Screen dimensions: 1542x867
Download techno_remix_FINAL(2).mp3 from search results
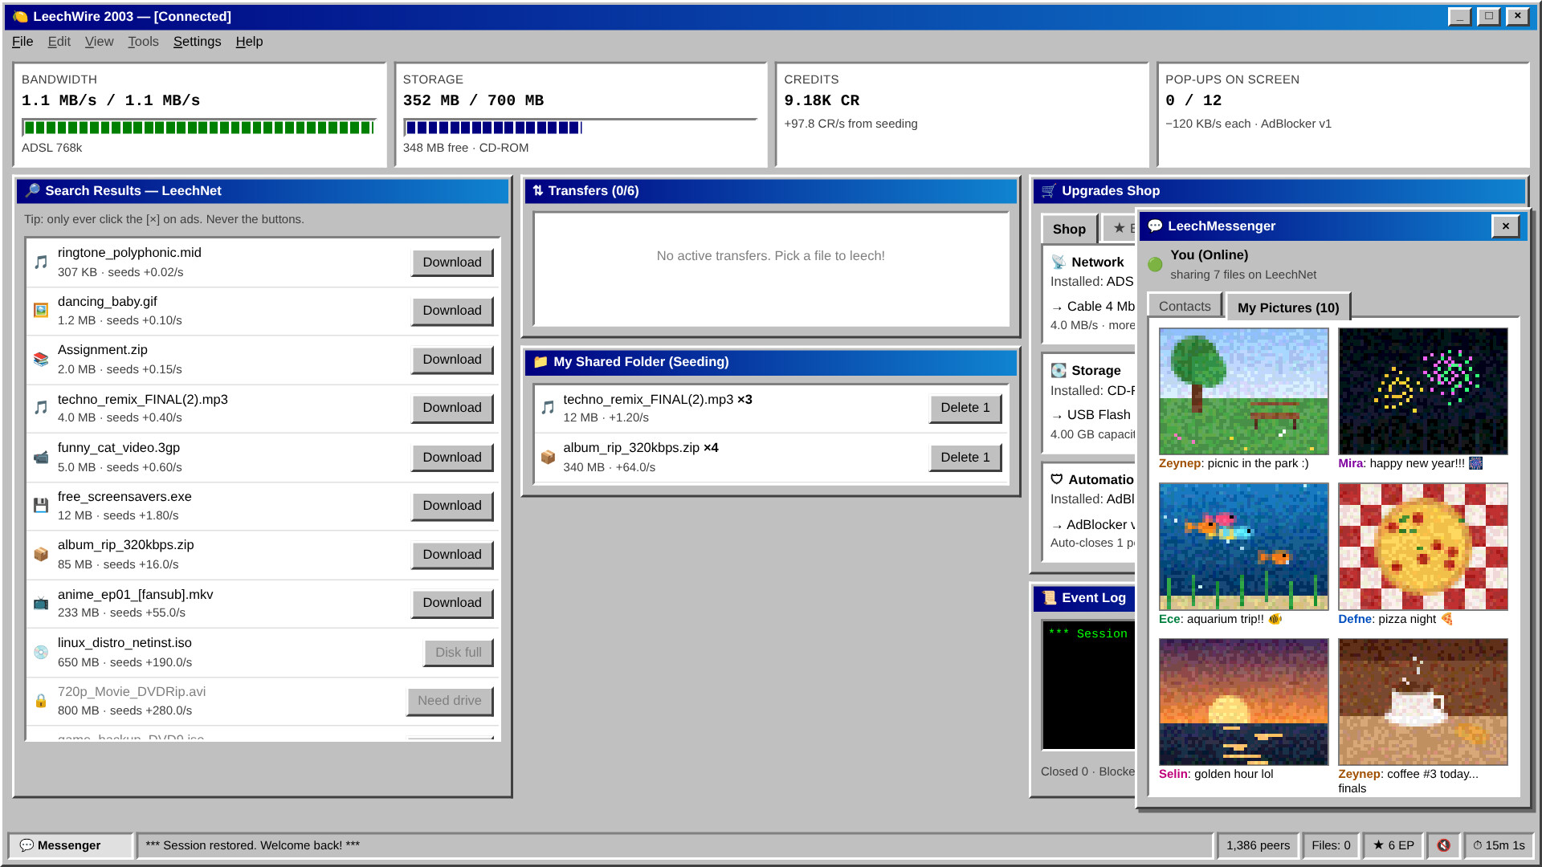point(452,408)
